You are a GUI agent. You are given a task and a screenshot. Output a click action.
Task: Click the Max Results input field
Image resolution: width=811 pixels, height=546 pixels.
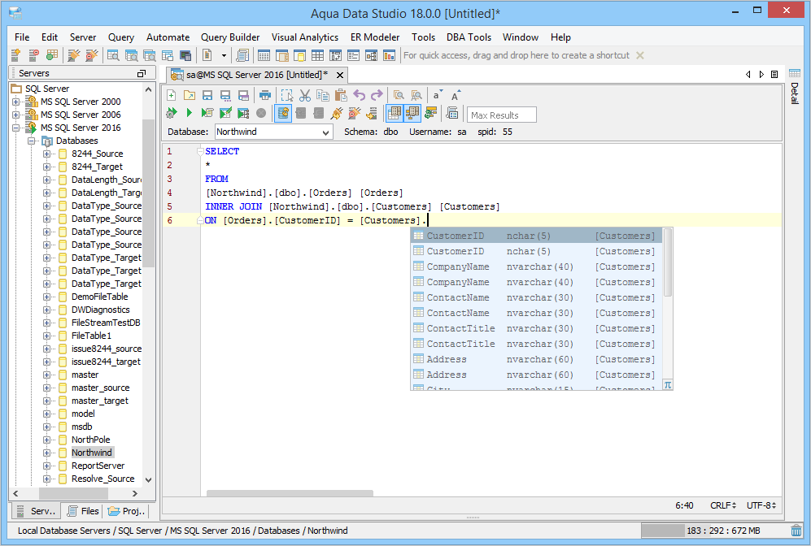pyautogui.click(x=501, y=115)
